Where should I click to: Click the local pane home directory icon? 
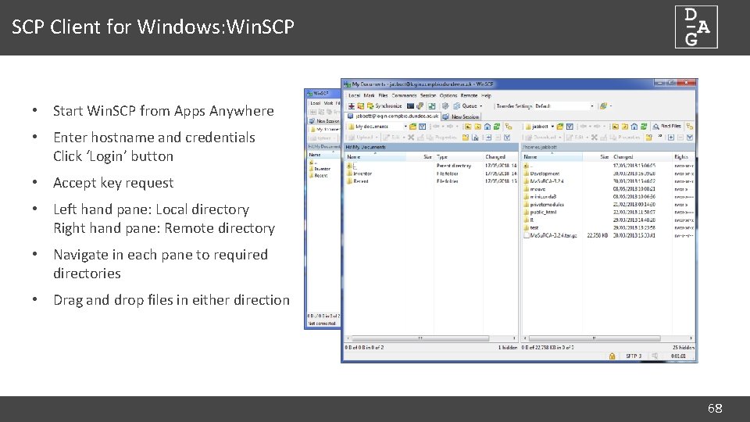click(487, 127)
